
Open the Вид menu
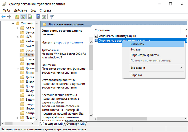[33, 10]
